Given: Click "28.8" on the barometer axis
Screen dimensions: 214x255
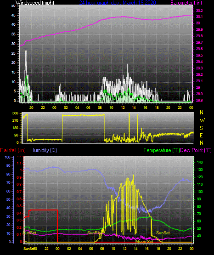Looking at the screenshot, I should coord(199,100).
